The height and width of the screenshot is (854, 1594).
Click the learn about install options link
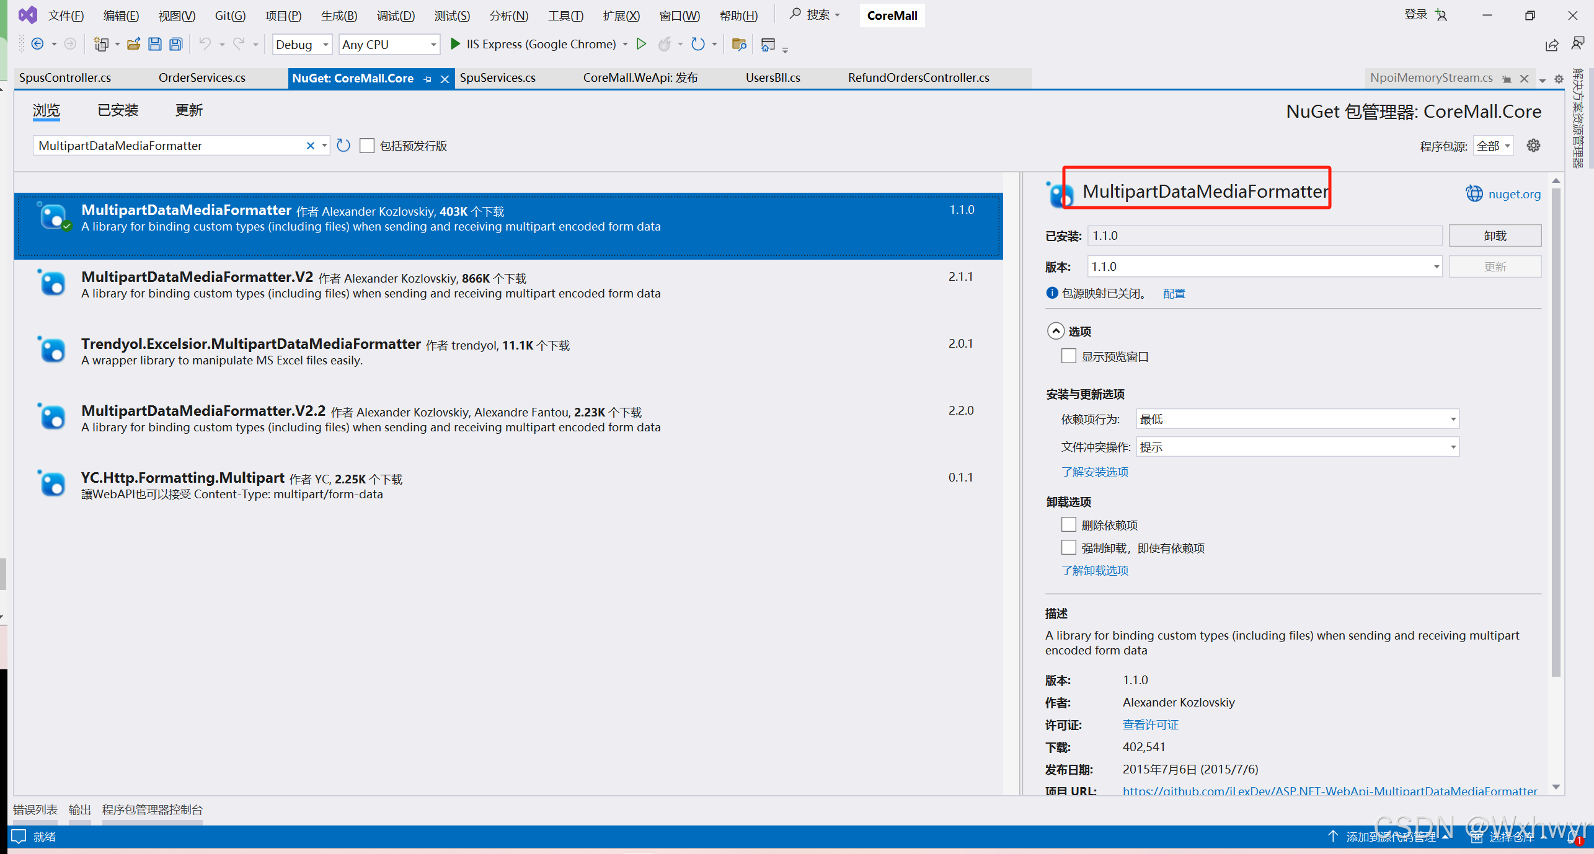click(1094, 472)
